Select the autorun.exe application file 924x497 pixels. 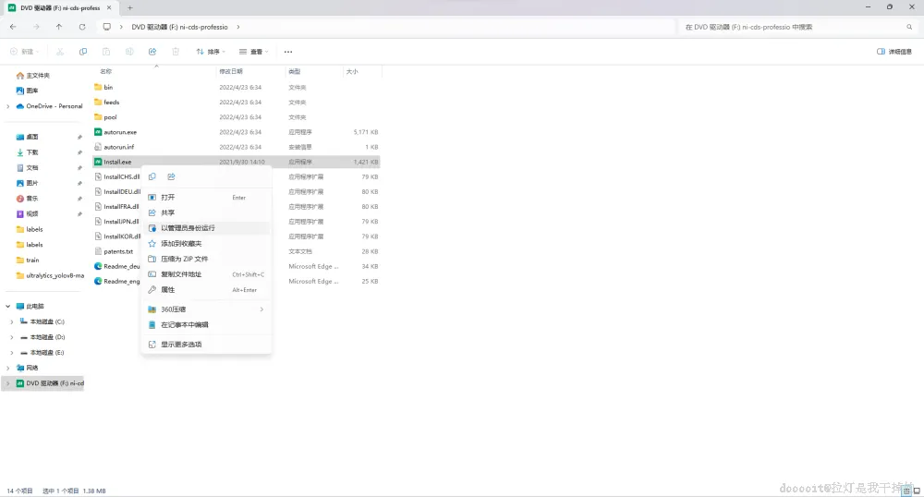(120, 132)
